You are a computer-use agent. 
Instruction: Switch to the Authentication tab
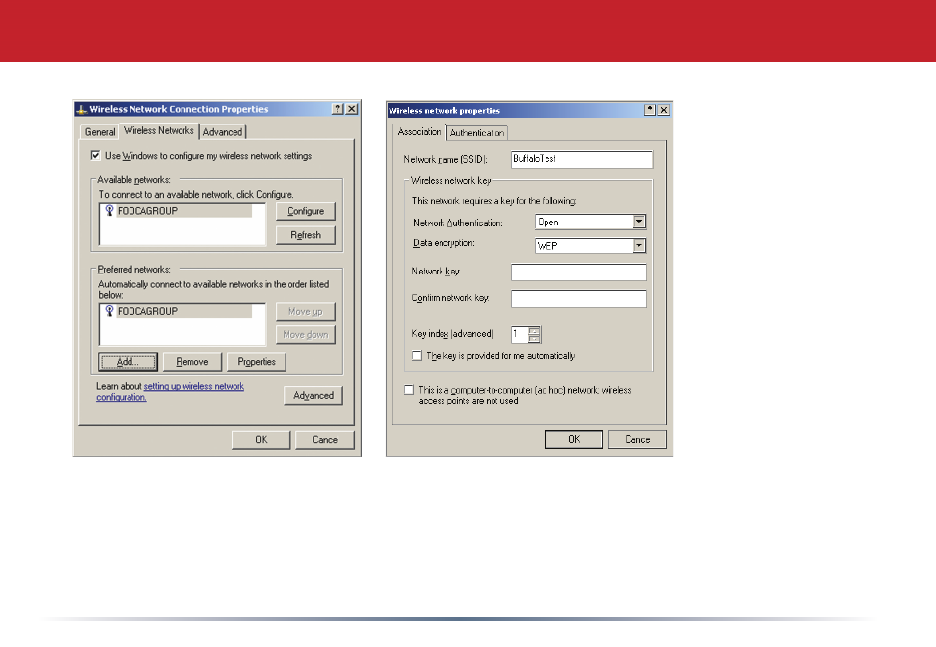click(477, 133)
